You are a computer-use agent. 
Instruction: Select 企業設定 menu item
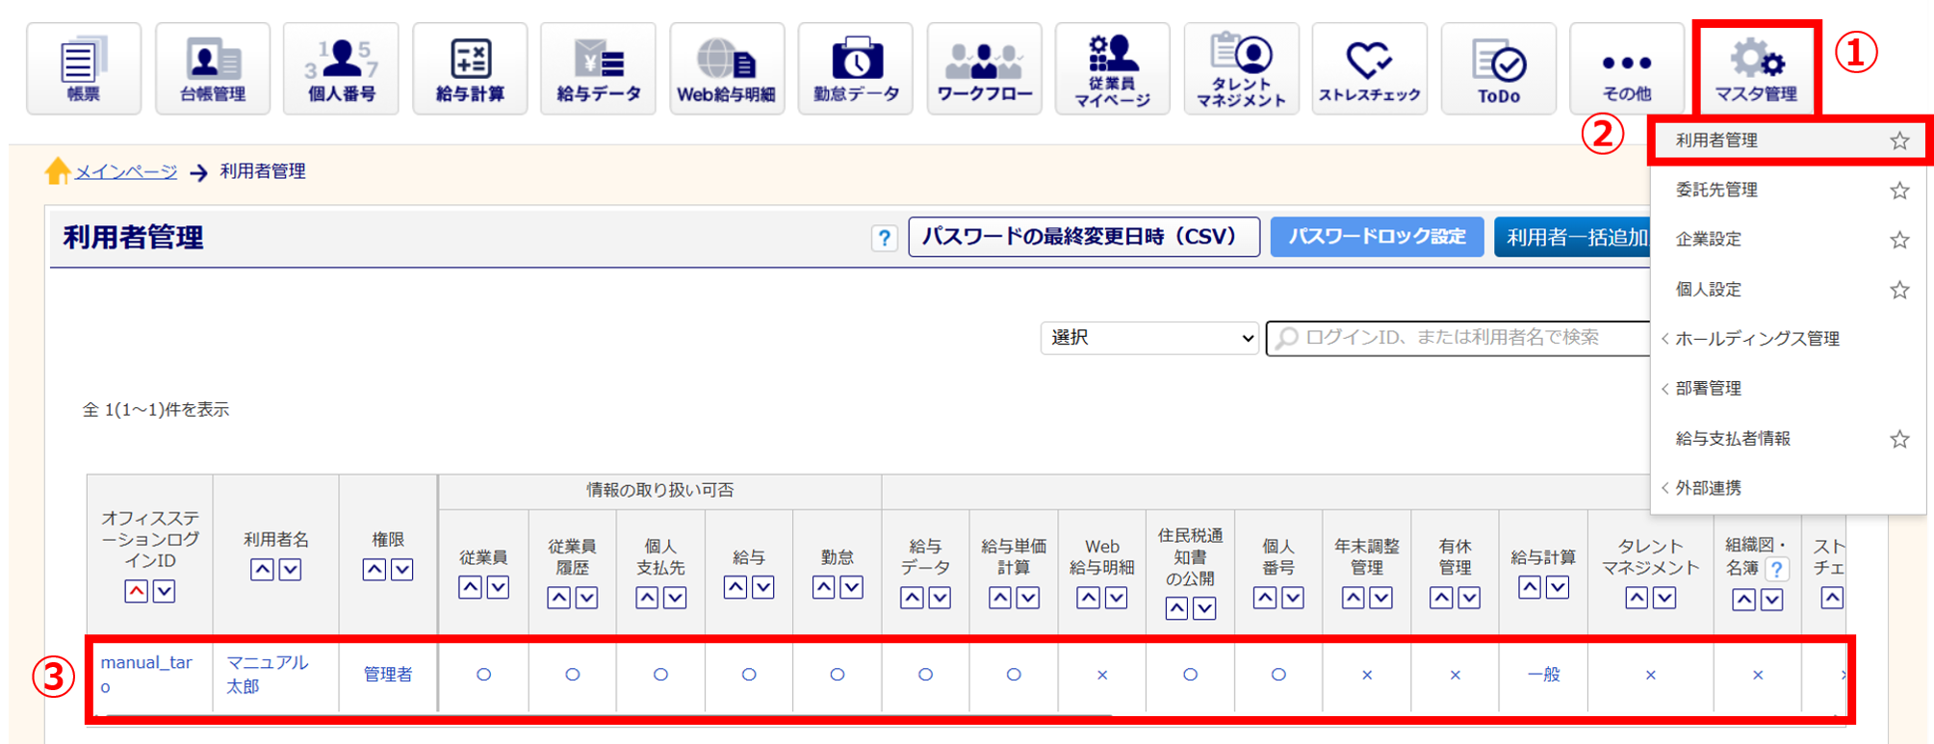click(x=1709, y=240)
